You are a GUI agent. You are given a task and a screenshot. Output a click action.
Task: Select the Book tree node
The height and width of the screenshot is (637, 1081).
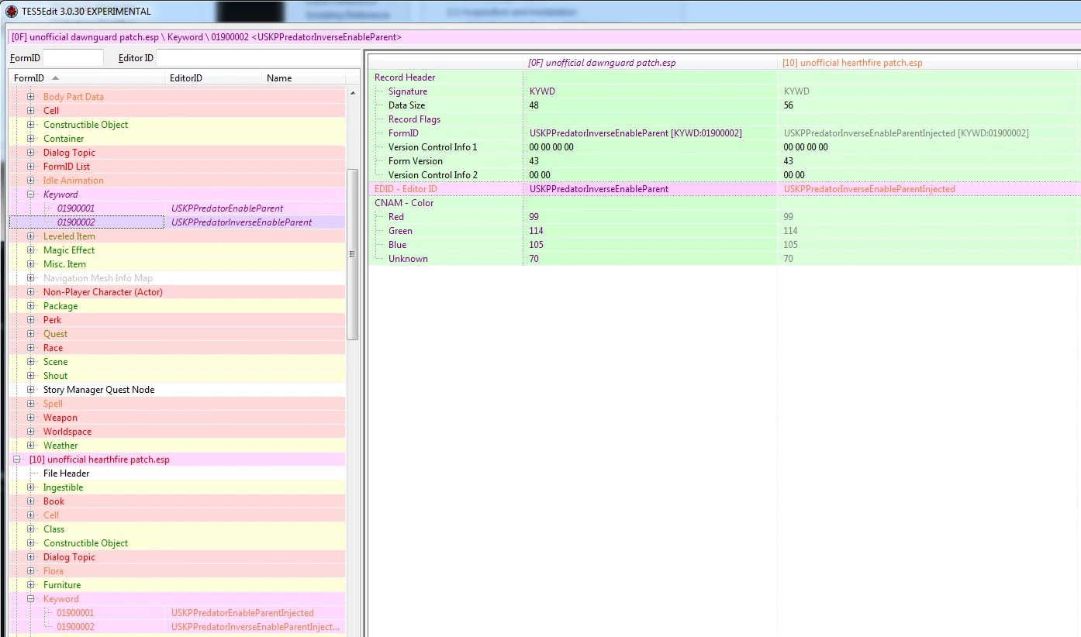coord(54,501)
